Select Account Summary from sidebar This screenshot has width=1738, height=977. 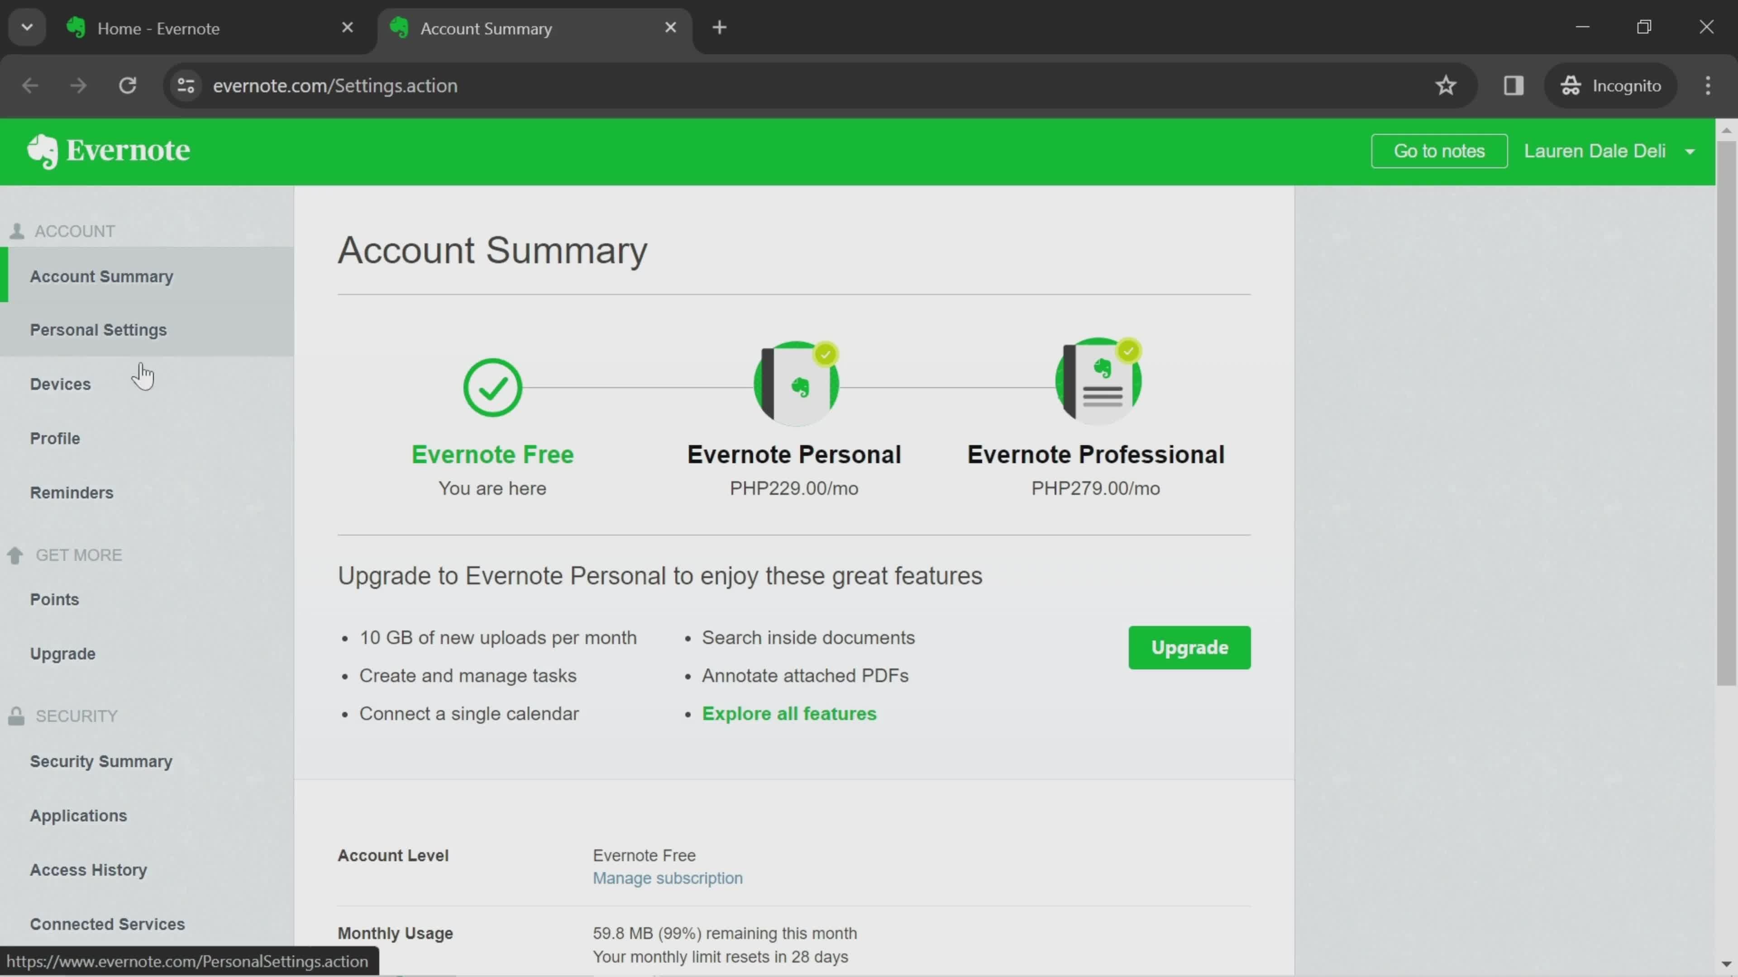point(101,275)
